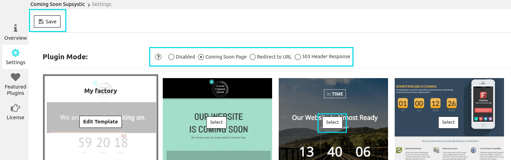The image size is (511, 160).
Task: Open the Settings gear icon
Action: [15, 53]
